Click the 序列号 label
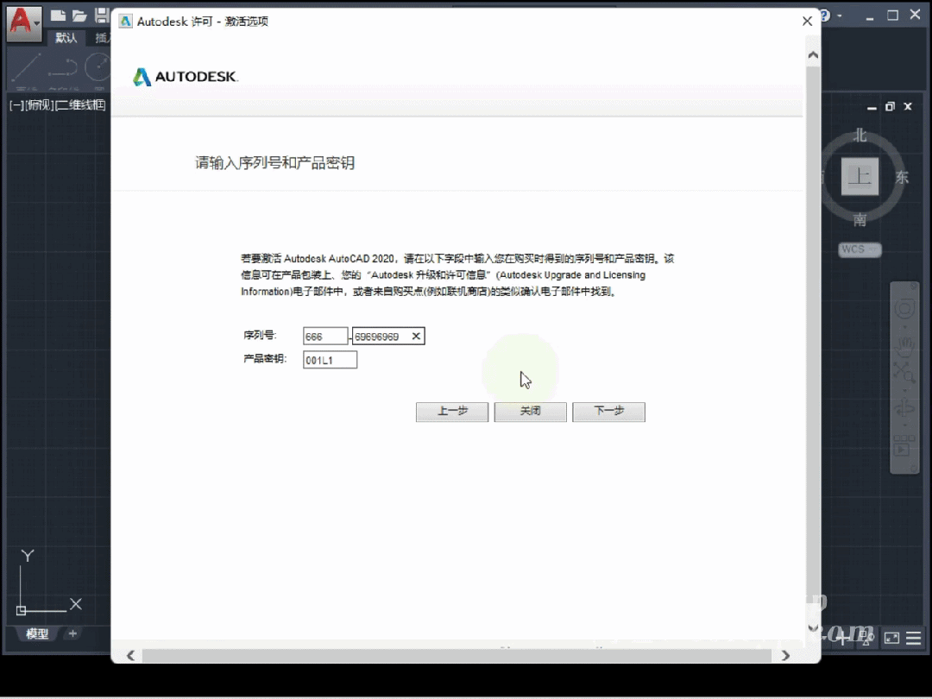 point(260,335)
